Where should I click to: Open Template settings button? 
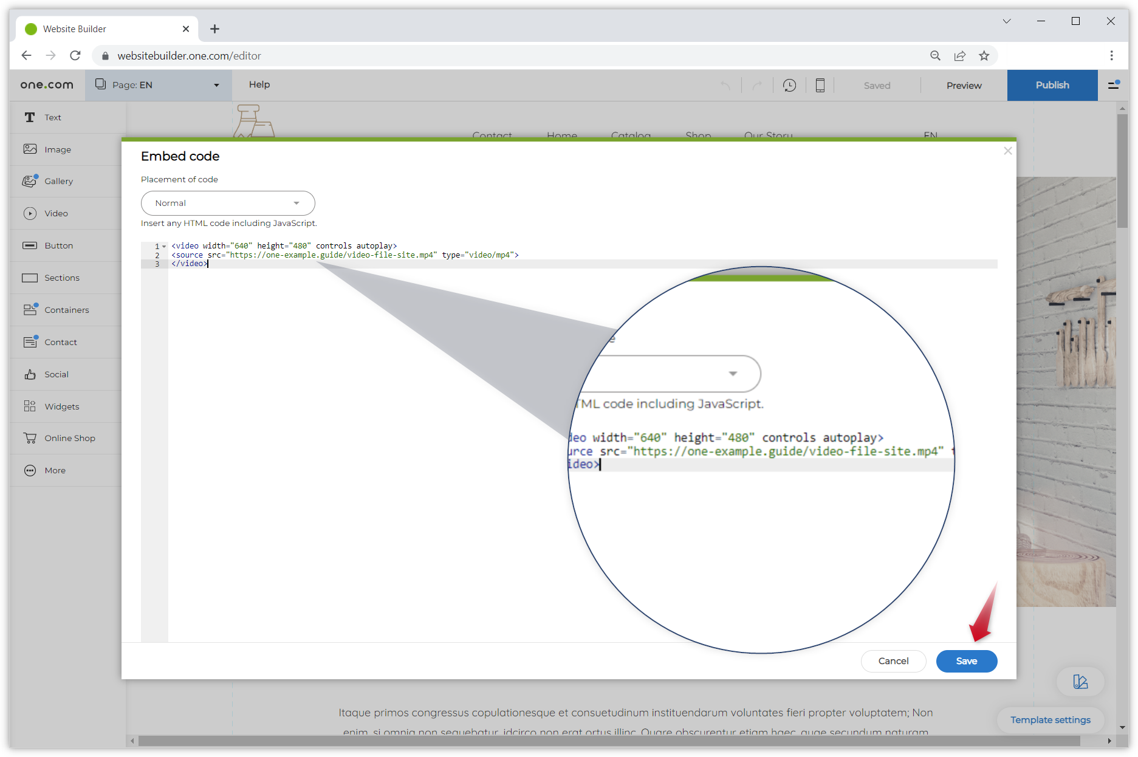(1050, 720)
